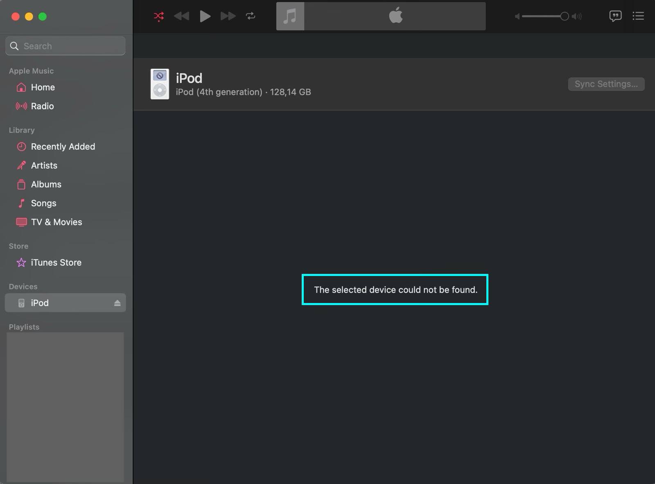
Task: Click 'The selected device could not be found.' message
Action: (395, 289)
